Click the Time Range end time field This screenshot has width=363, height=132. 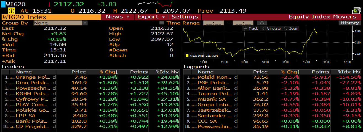point(243,23)
